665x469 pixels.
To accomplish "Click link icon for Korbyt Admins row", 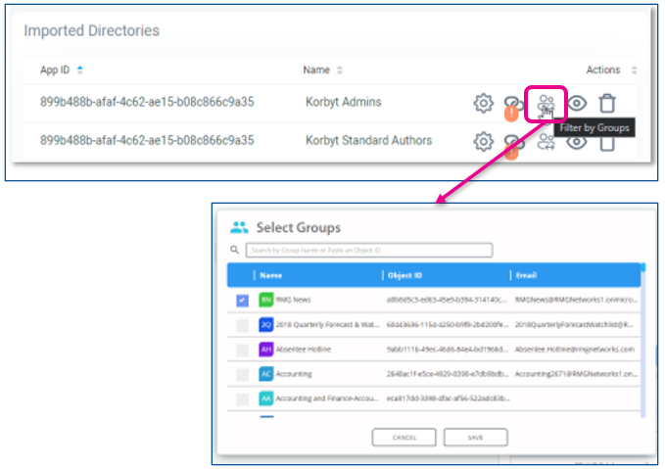I will 513,104.
